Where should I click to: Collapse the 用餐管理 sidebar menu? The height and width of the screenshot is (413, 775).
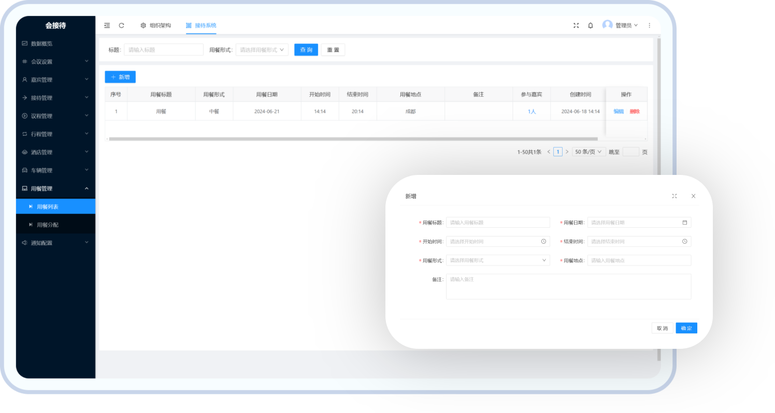coord(55,188)
